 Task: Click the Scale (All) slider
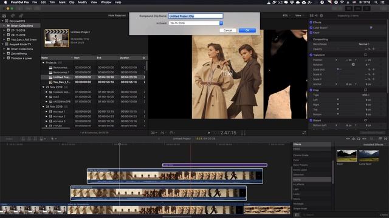click(x=338, y=70)
